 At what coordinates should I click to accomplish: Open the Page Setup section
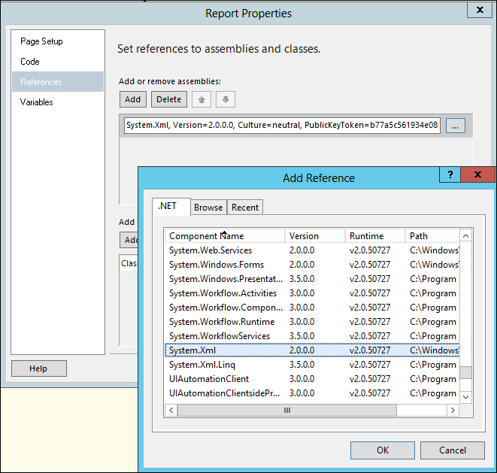tap(41, 41)
